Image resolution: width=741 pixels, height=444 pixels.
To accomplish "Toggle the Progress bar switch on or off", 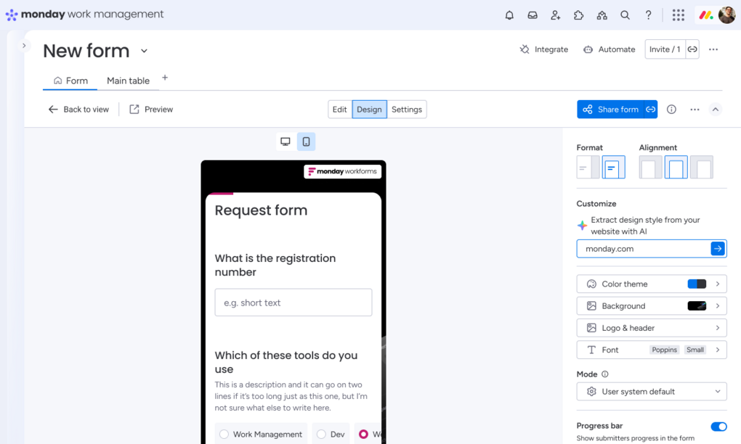I will (718, 427).
